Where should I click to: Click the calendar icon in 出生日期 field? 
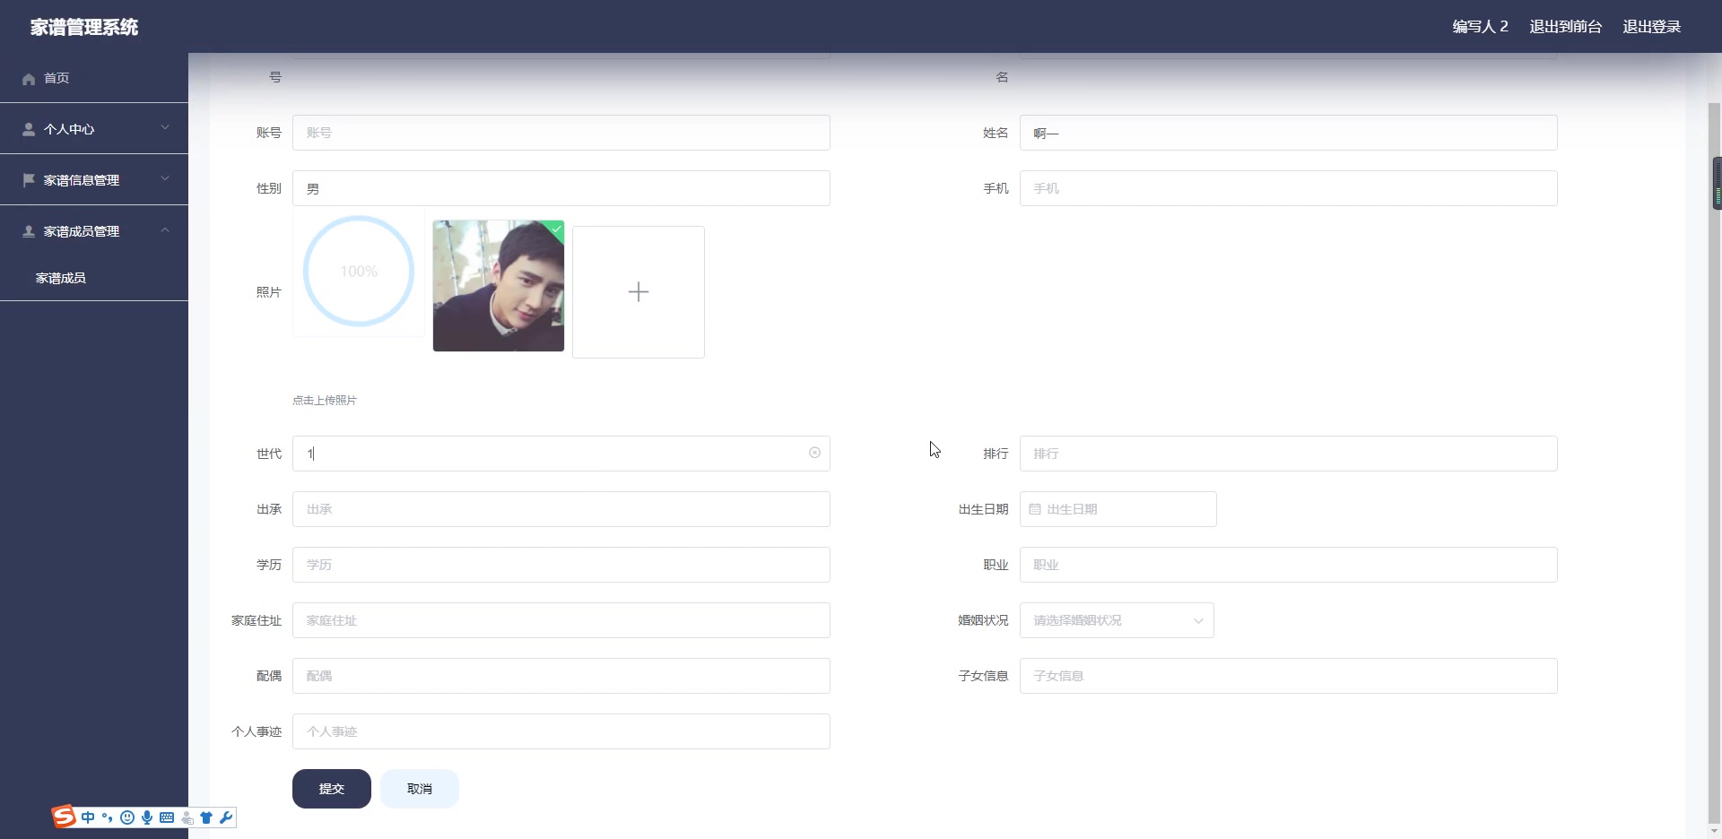(1035, 509)
